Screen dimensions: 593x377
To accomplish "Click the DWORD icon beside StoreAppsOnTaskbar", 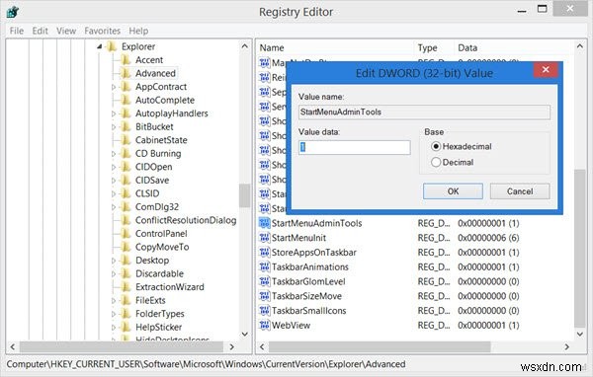I will tap(264, 252).
